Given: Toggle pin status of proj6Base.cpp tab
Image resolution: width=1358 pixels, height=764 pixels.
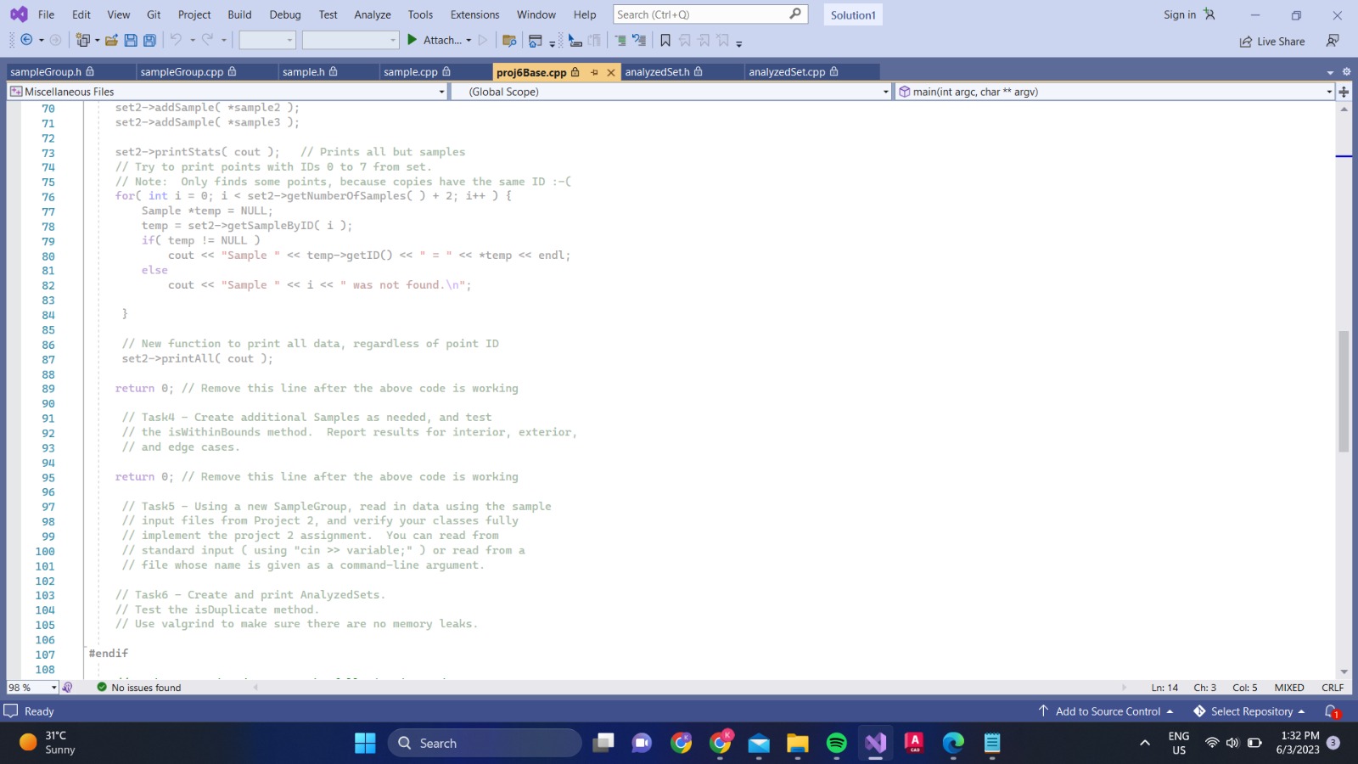Looking at the screenshot, I should tap(594, 72).
